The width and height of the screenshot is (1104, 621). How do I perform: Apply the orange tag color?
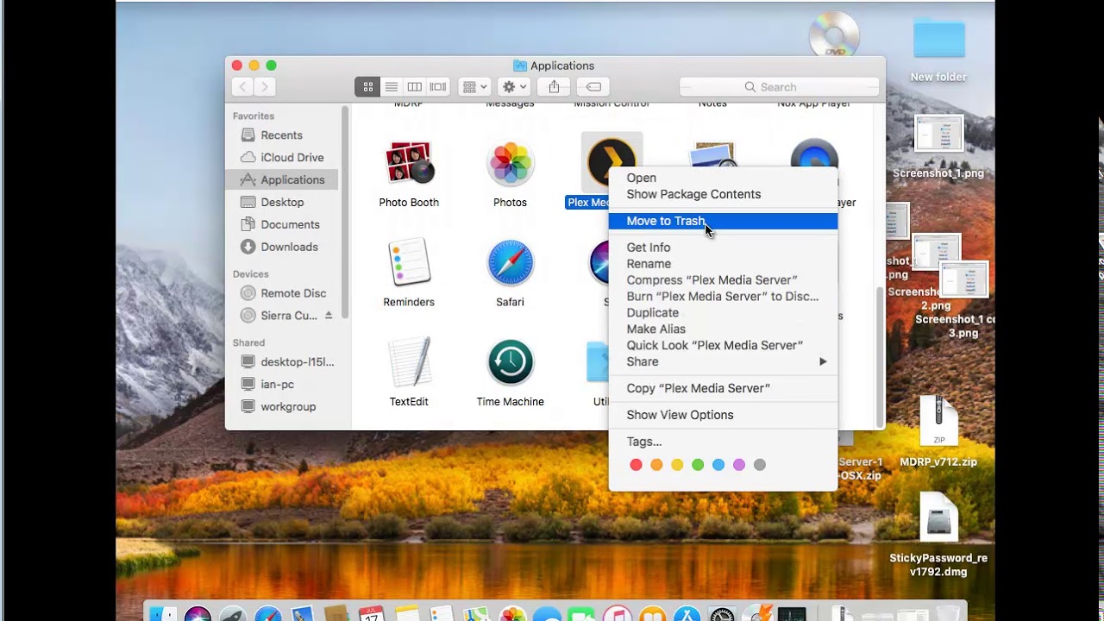pyautogui.click(x=656, y=465)
